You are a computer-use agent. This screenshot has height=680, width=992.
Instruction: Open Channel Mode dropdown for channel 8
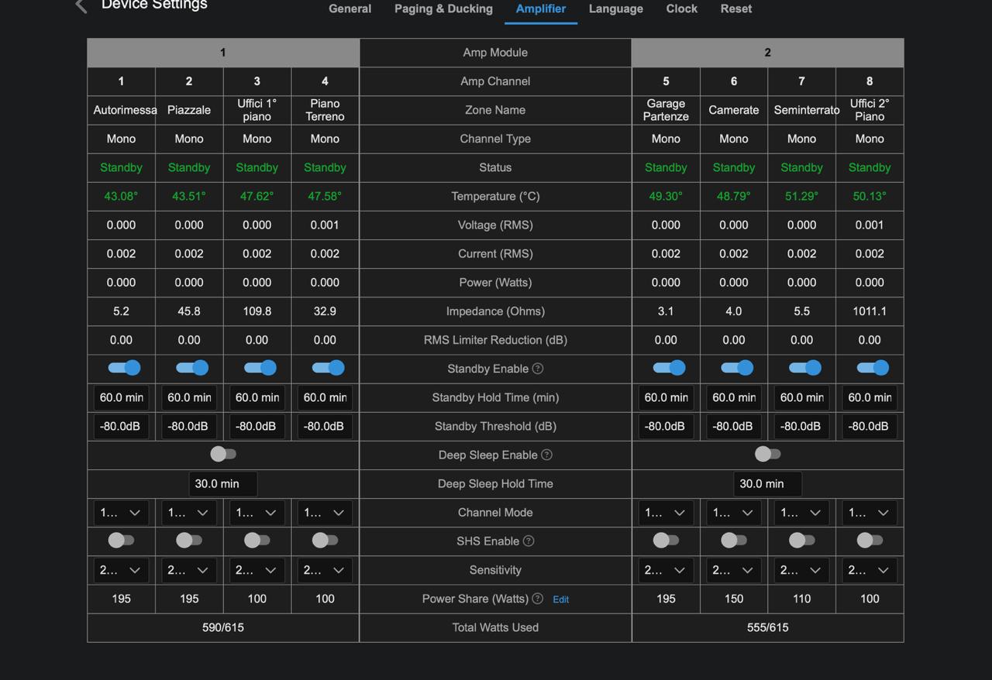pos(870,513)
